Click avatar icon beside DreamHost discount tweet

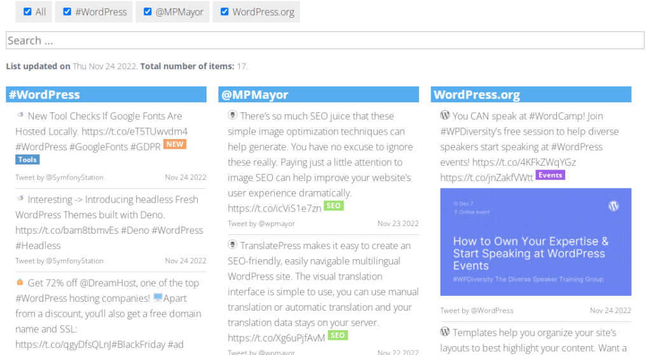[20, 283]
